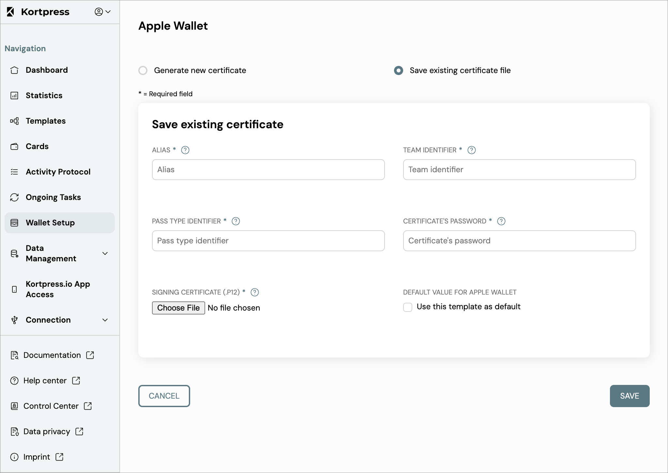Screen dimensions: 668x473
Task: Open the Help center link
Action: click(45, 381)
